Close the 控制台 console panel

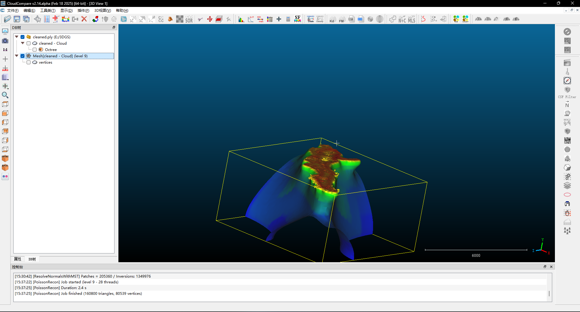click(x=551, y=267)
